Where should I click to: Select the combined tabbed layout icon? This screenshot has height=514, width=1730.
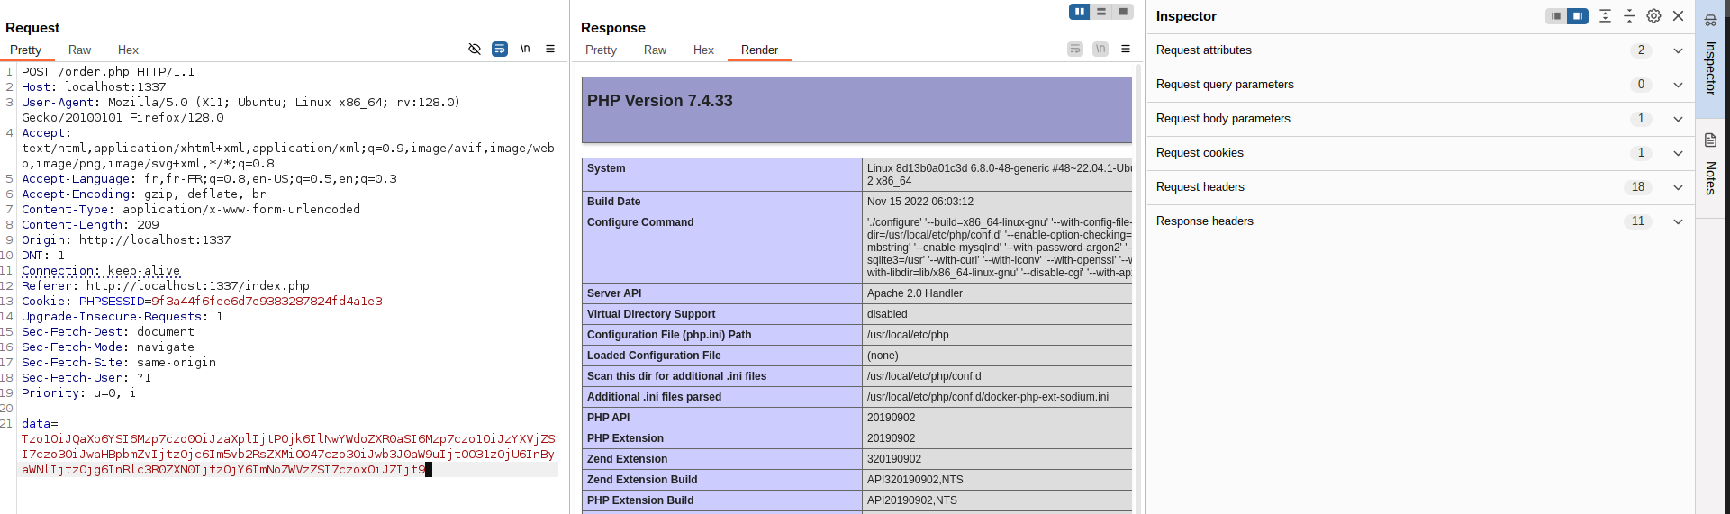pos(1122,12)
